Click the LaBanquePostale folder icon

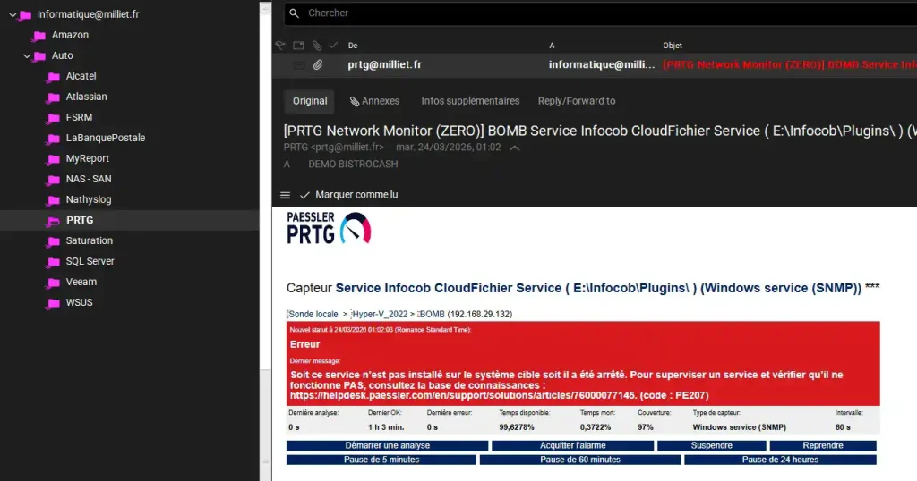pos(53,139)
